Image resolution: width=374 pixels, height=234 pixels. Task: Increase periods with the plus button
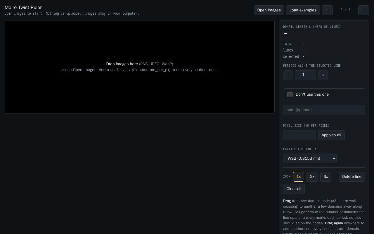tap(323, 75)
